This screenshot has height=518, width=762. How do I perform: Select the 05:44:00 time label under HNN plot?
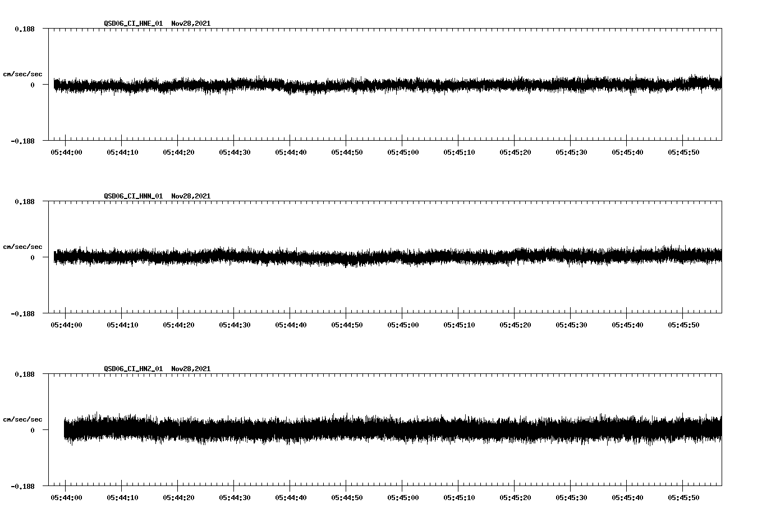[x=66, y=325]
